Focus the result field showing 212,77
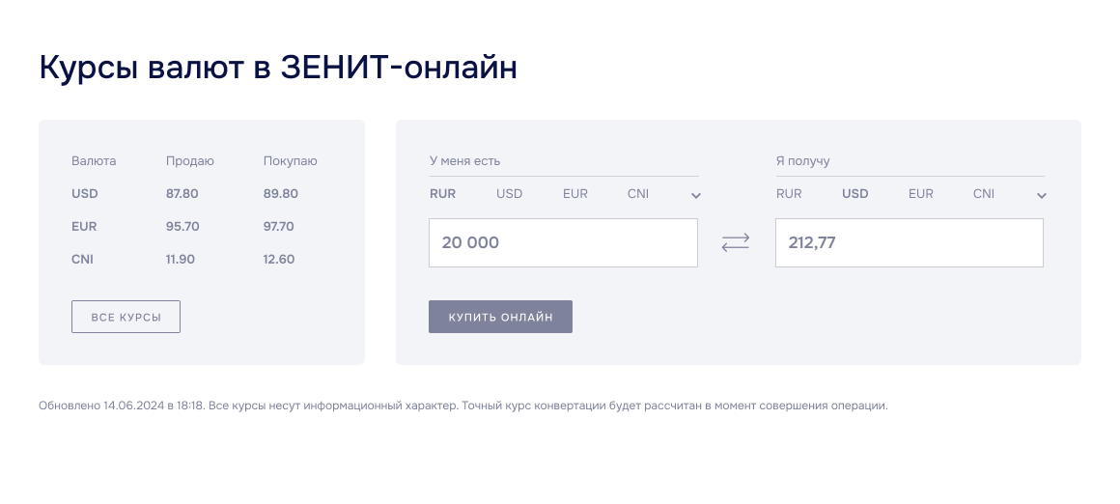Image resolution: width=1120 pixels, height=504 pixels. pos(909,243)
